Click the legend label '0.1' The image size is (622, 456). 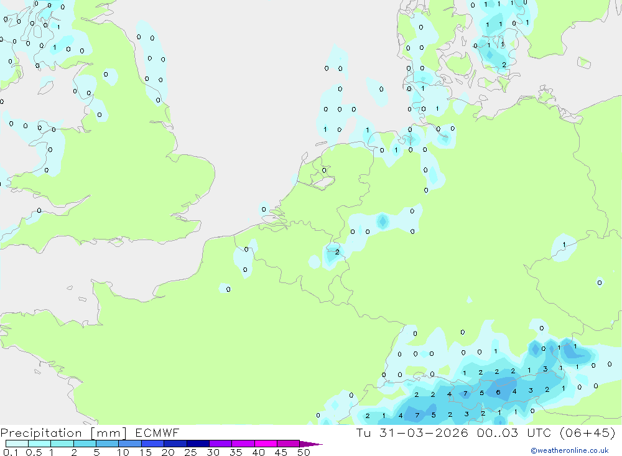pyautogui.click(x=11, y=452)
